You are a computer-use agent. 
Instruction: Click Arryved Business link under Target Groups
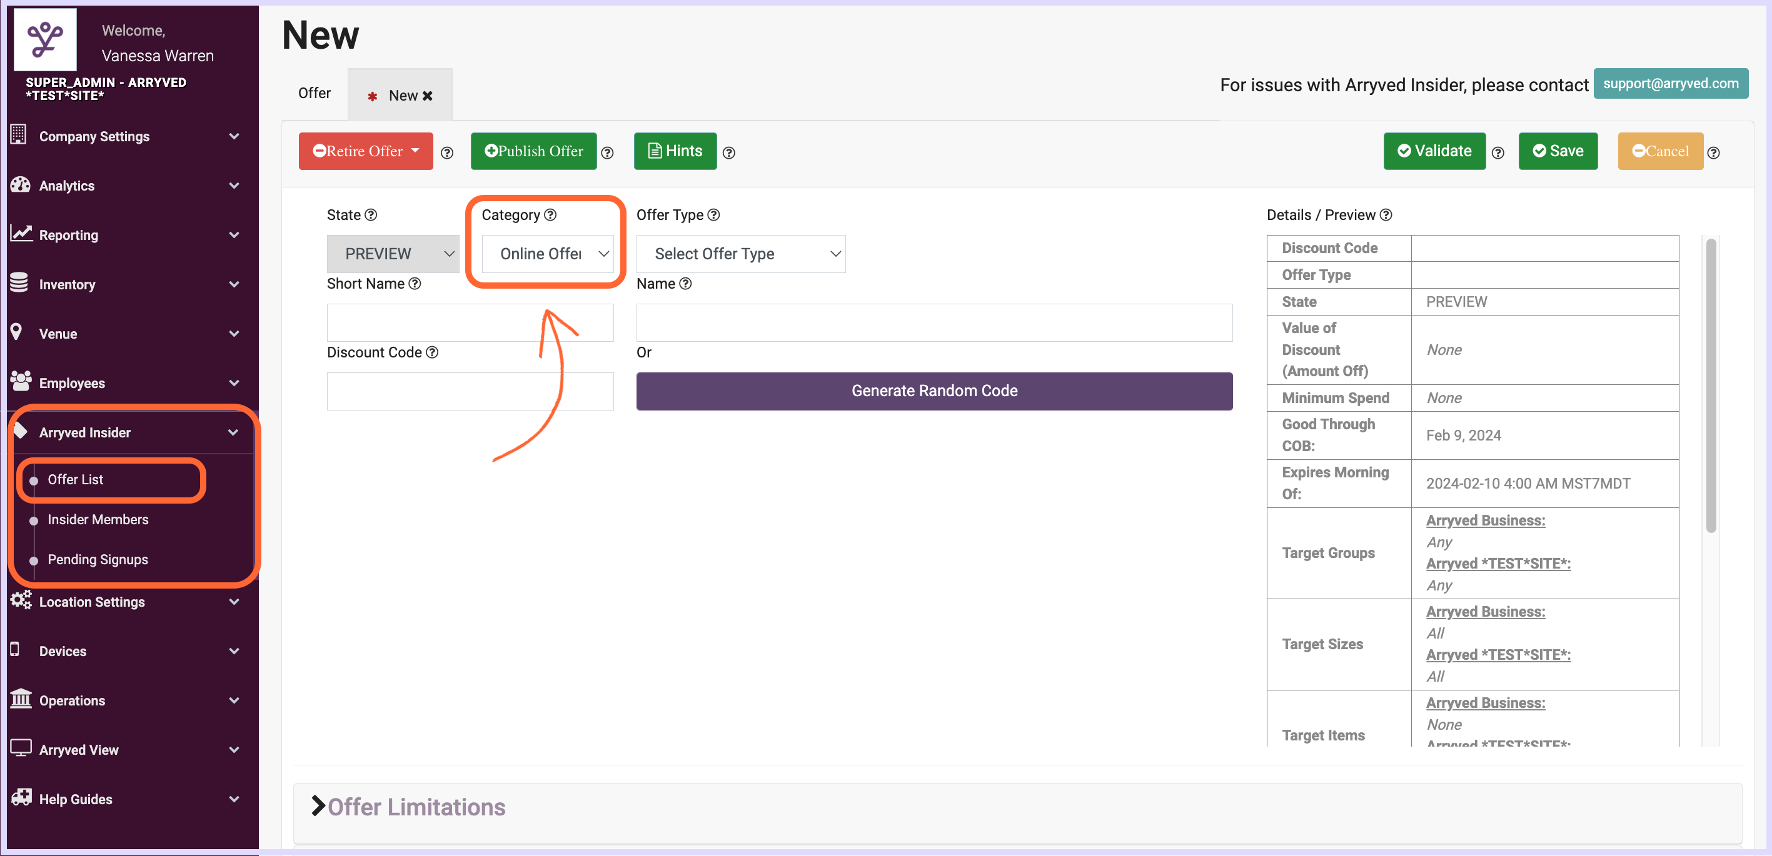pyautogui.click(x=1485, y=520)
